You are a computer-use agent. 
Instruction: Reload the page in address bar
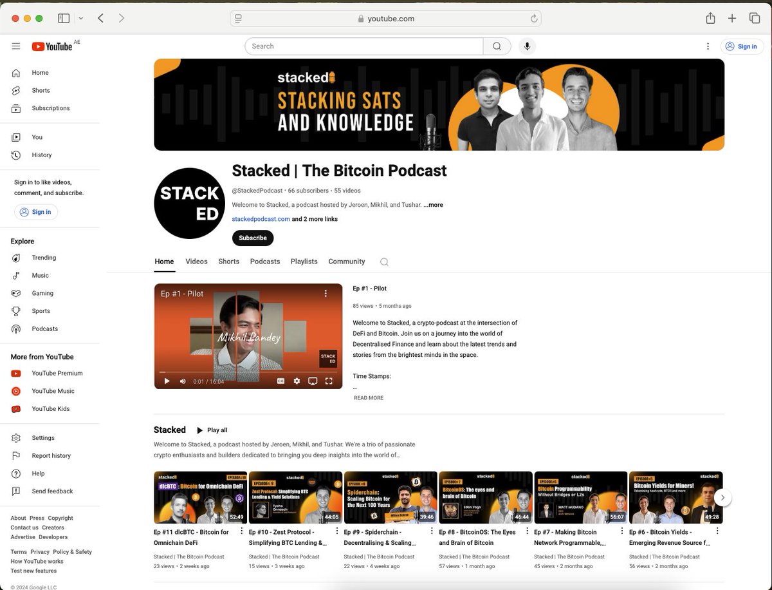[534, 19]
